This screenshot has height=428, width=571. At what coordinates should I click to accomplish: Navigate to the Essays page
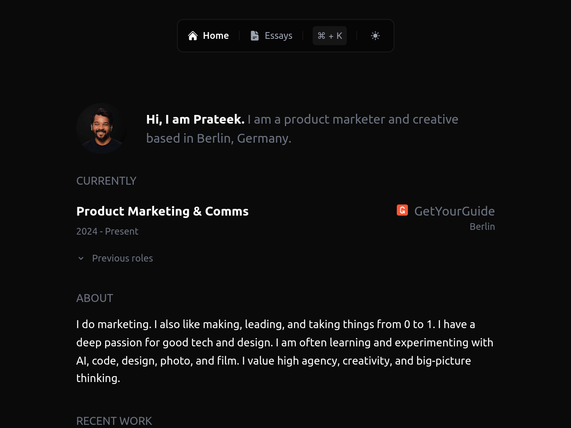tap(278, 35)
